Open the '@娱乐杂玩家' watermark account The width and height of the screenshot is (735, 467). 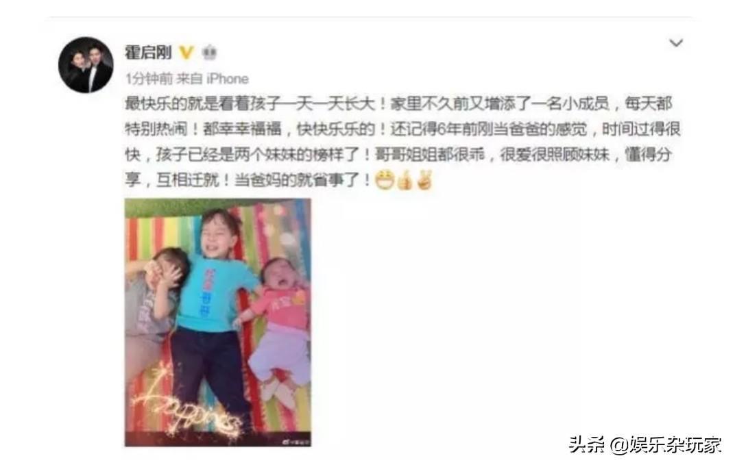click(x=666, y=444)
